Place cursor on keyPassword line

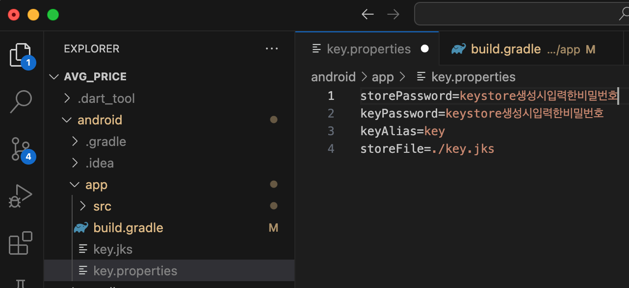pyautogui.click(x=482, y=113)
